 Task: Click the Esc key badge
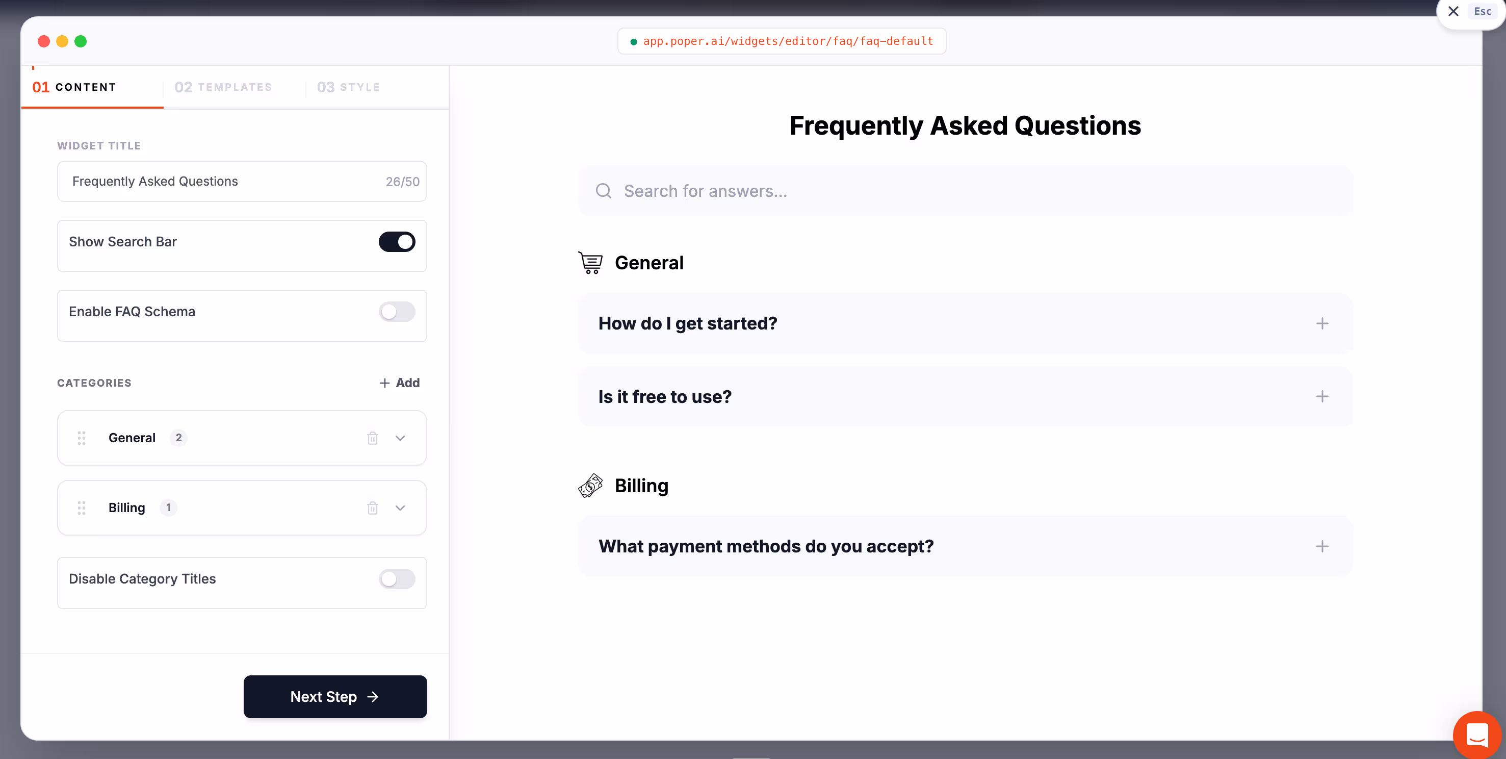1483,11
